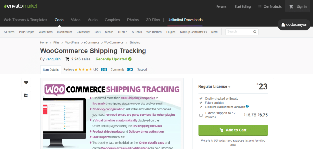Viewport: 313px width, 149px height.
Task: Open Our Products menu
Action: (273, 7)
